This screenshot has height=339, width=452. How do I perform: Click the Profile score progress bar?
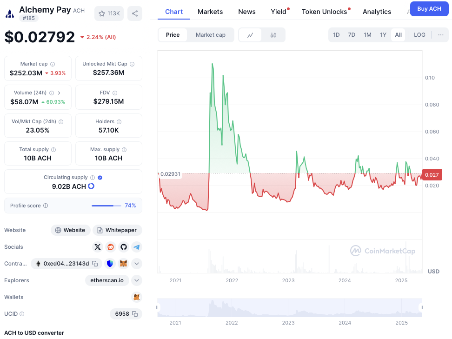click(x=106, y=206)
